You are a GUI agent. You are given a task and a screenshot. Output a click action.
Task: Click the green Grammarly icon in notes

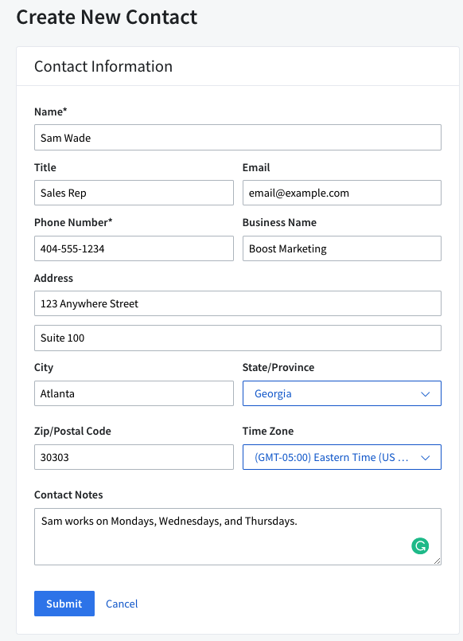coord(420,545)
